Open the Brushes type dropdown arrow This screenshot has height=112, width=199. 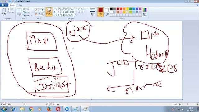pos(49,16)
